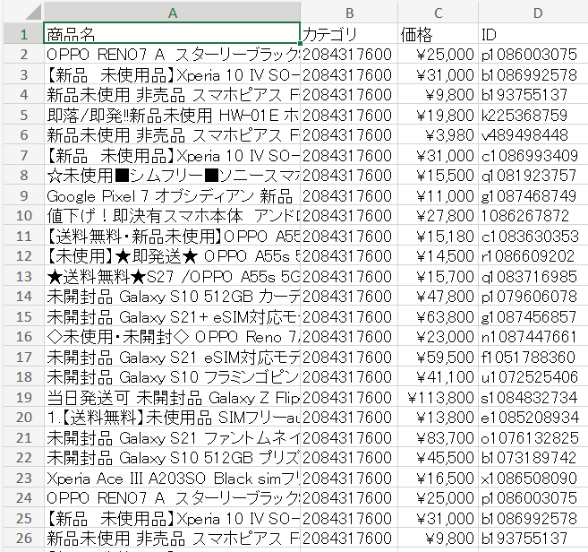
Task: Select row 10 header
Action: click(23, 216)
